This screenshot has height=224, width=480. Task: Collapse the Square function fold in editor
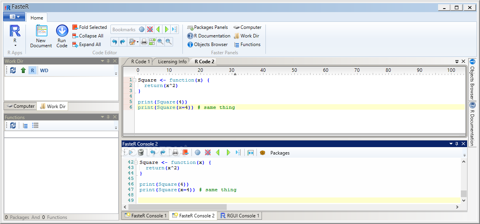tap(134, 80)
